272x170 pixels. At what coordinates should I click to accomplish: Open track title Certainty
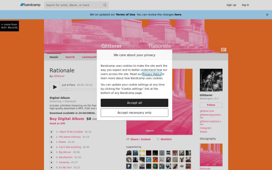click(64, 162)
